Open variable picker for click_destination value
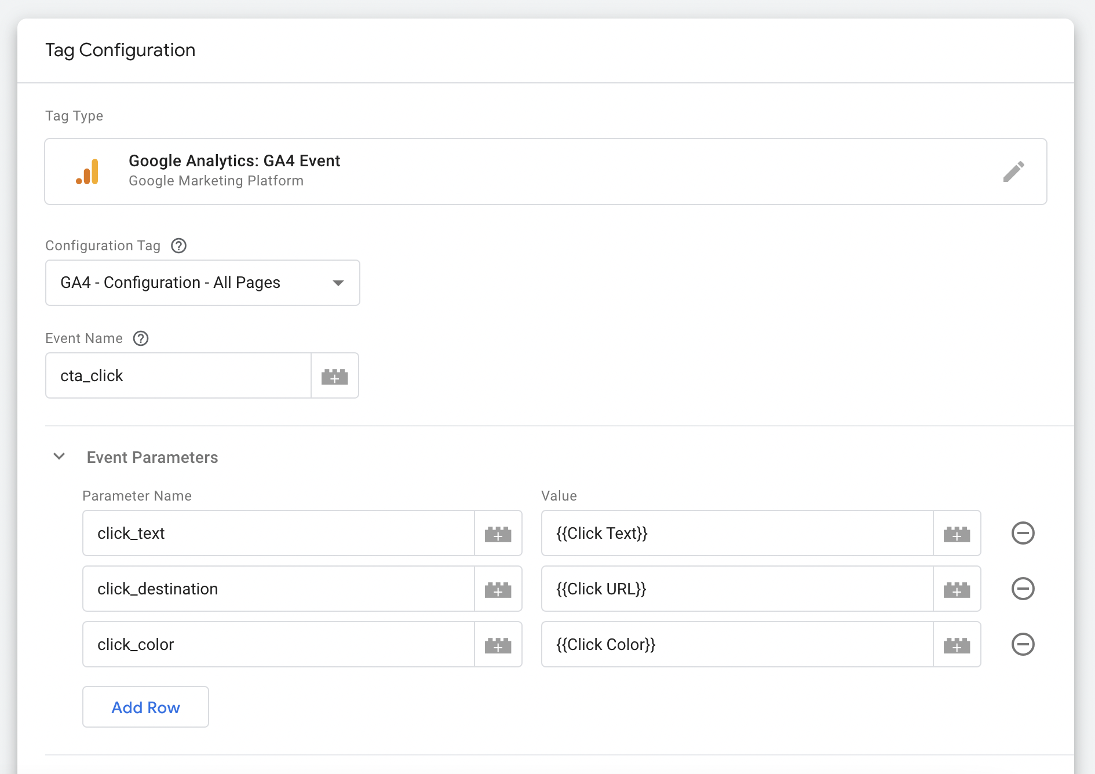 pos(957,589)
